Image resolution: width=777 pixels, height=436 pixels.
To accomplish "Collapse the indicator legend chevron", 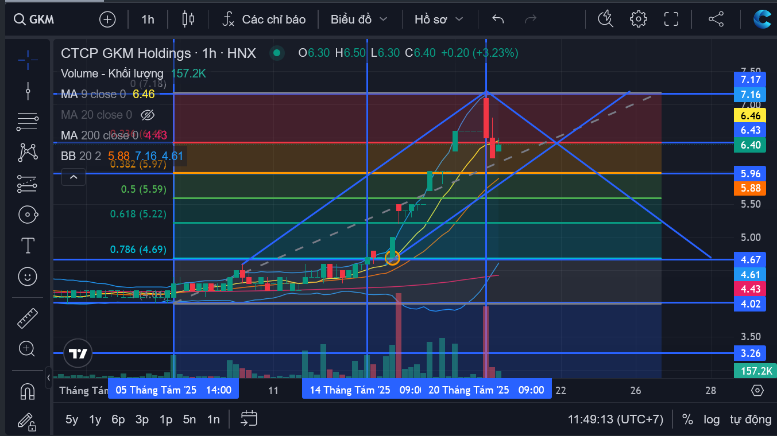I will [74, 177].
